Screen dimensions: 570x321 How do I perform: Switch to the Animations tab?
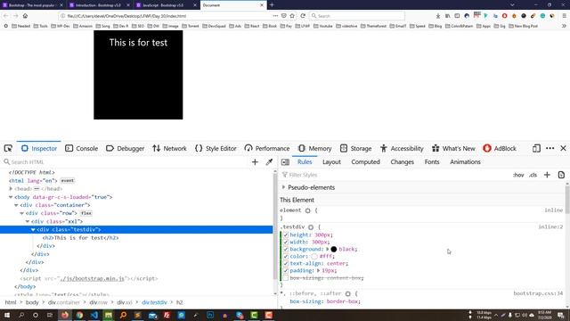[x=465, y=162]
